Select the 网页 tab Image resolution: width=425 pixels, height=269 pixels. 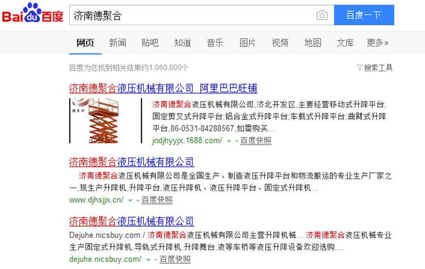pos(85,43)
